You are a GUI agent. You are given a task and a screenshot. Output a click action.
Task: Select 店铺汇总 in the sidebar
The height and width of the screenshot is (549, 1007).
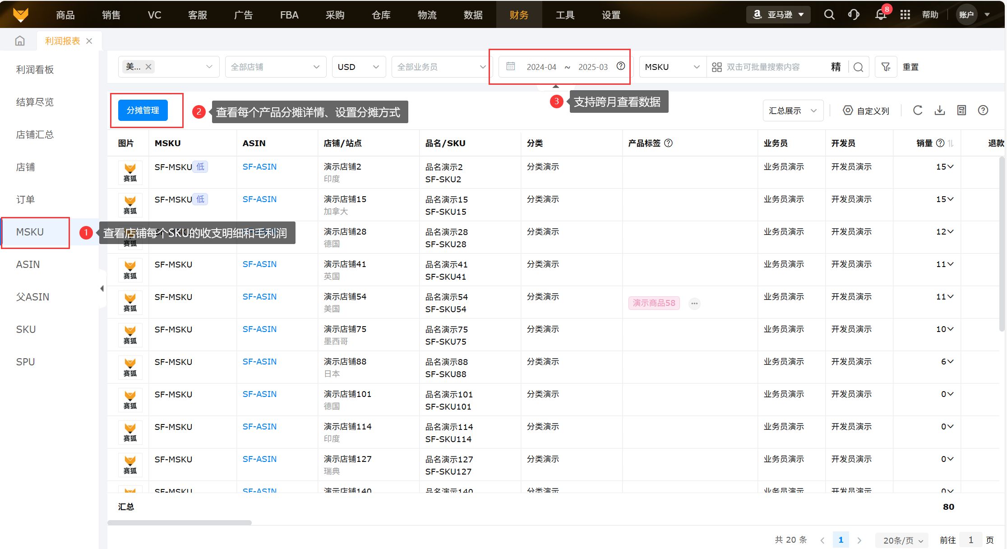point(35,134)
